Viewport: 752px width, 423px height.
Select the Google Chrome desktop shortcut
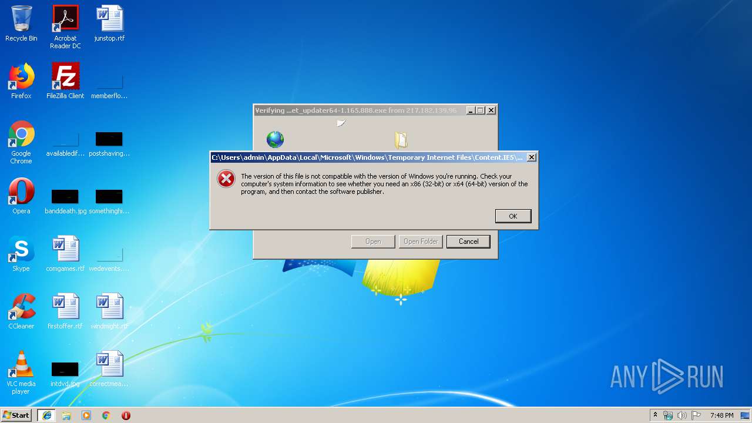pyautogui.click(x=21, y=142)
